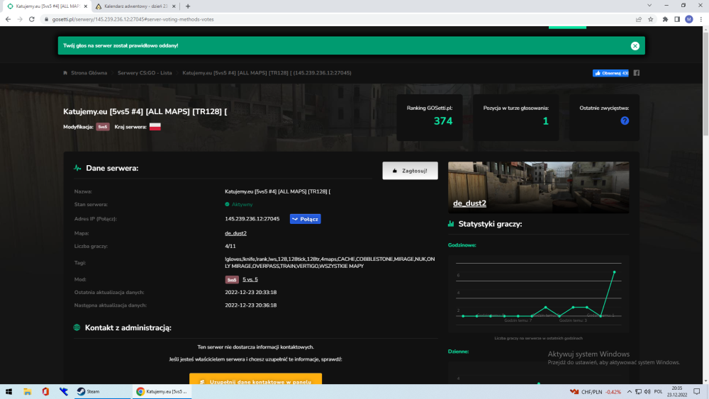Click the browser back arrow

(8, 19)
